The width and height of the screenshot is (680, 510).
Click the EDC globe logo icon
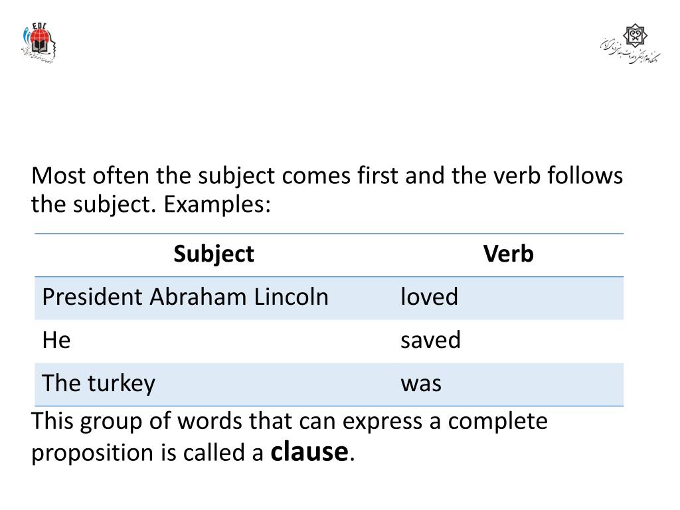(x=39, y=40)
